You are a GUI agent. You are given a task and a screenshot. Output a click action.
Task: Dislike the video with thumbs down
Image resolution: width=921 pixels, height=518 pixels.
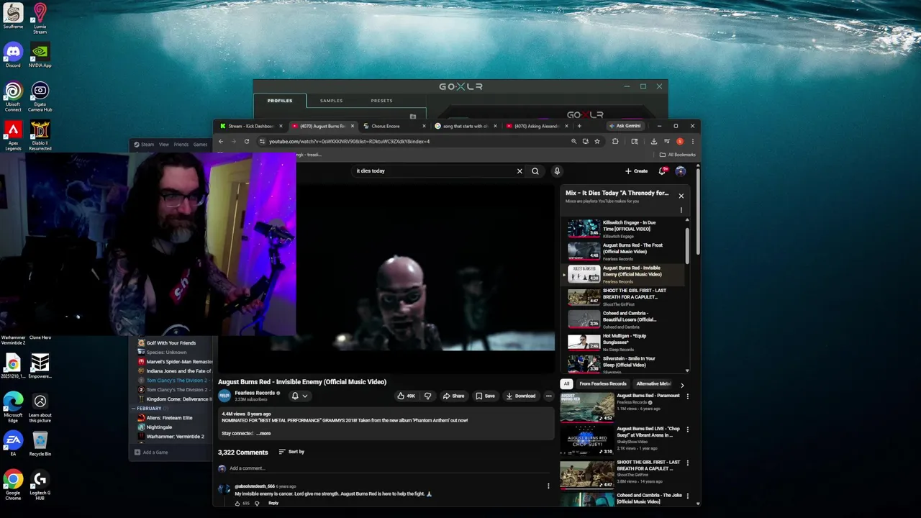(x=427, y=396)
